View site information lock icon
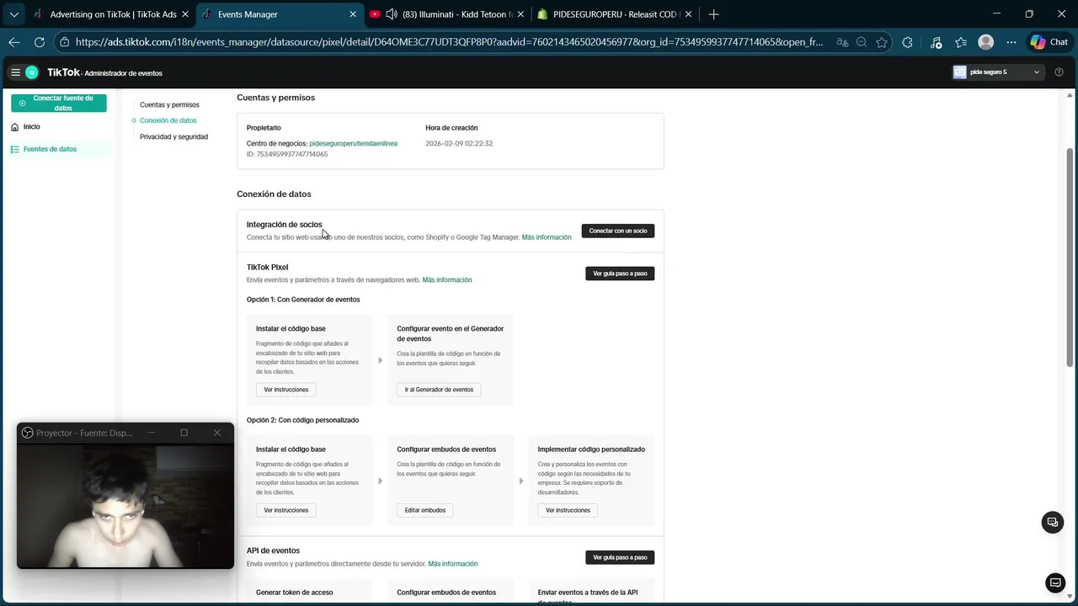The width and height of the screenshot is (1078, 606). click(65, 42)
